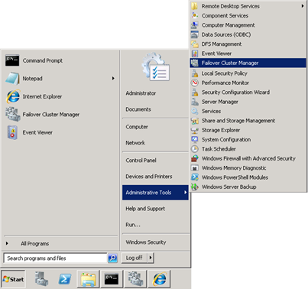Click the Event Viewer icon in Start menu pinned list
Viewport: 308px width, 289px height.
point(12,132)
